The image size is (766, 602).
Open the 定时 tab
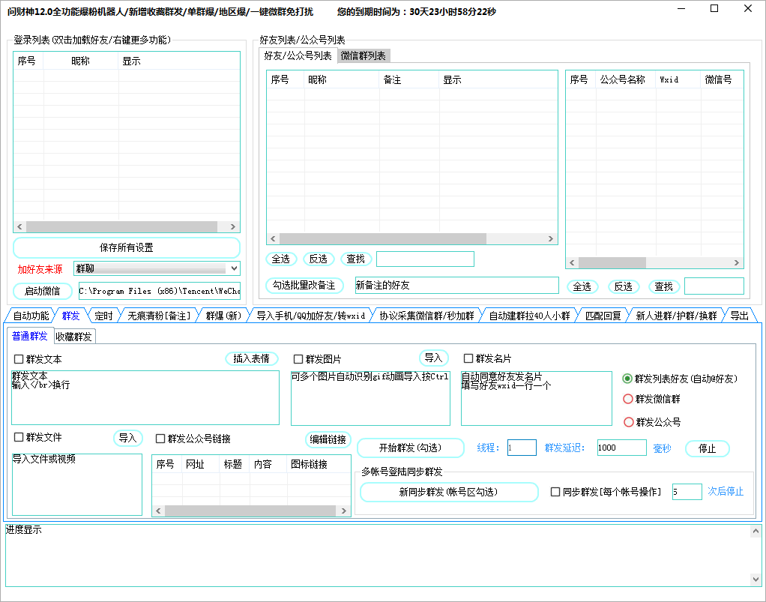103,316
